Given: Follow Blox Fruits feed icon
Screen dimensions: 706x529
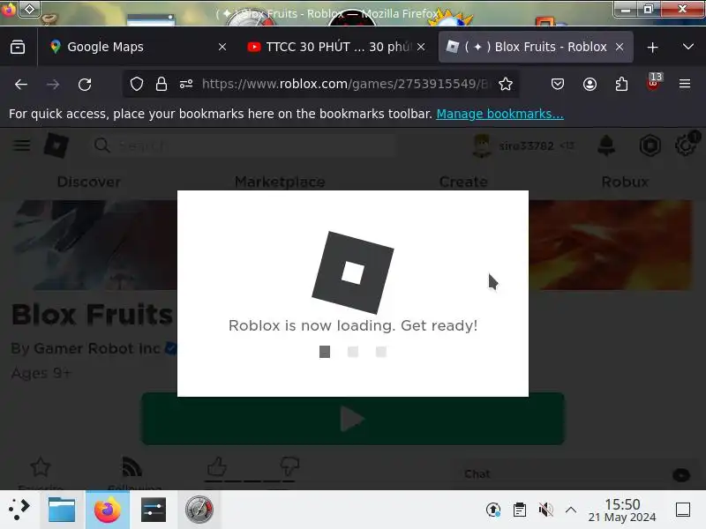Looking at the screenshot, I should click(x=131, y=467).
